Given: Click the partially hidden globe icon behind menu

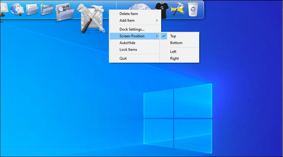Looking at the screenshot, I should point(140,6).
